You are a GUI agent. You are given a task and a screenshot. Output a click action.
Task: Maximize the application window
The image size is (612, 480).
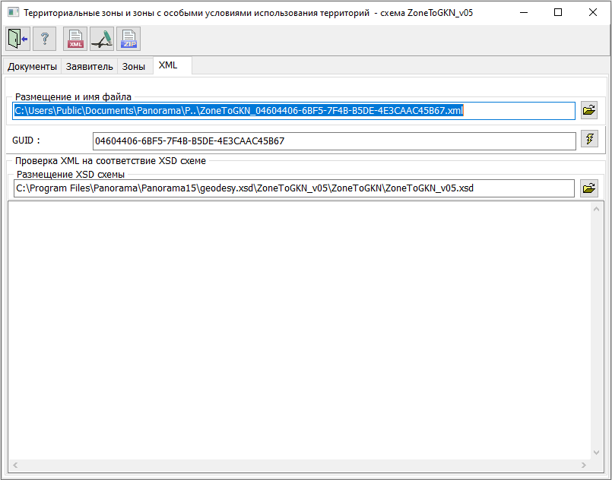tap(558, 12)
